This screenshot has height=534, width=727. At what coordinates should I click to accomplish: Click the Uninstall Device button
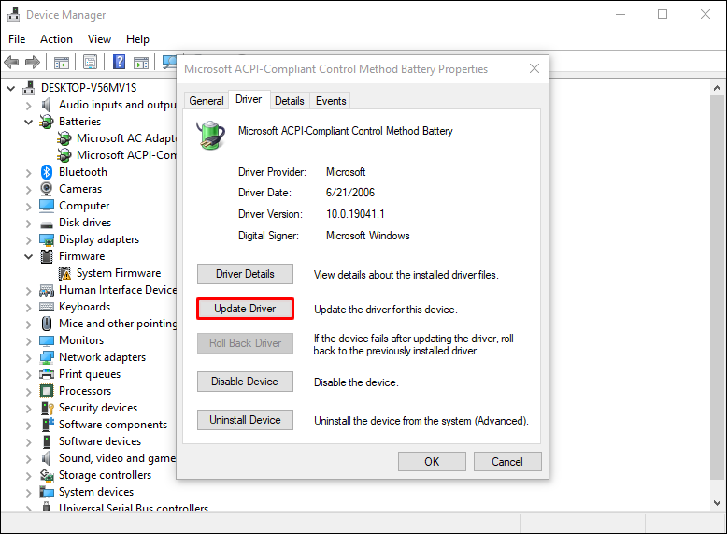(245, 420)
